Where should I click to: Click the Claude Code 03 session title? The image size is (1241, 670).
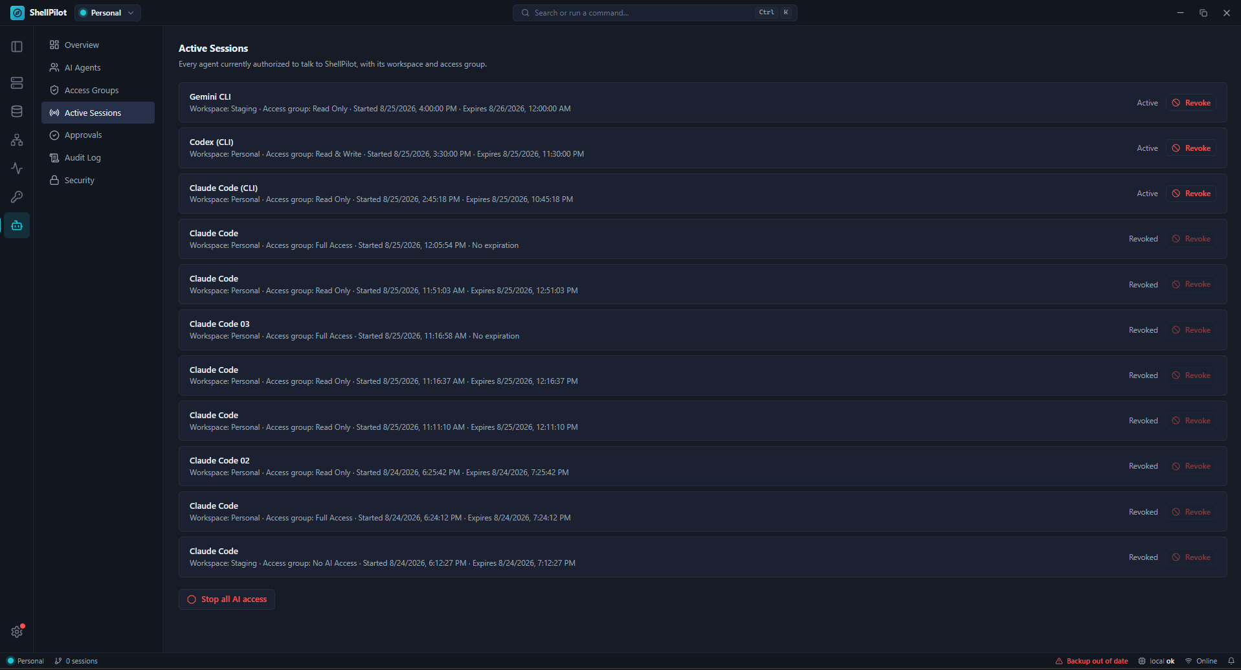click(219, 324)
